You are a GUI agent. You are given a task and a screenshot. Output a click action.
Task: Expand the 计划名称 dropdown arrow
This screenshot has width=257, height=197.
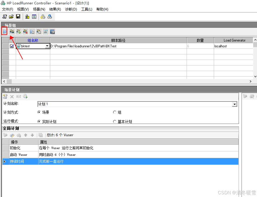tap(235, 104)
